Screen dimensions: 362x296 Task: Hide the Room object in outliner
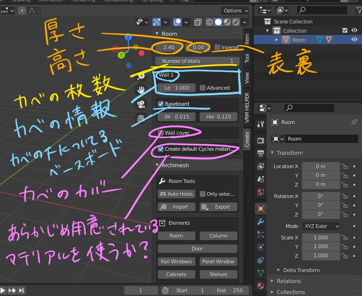coord(354,40)
